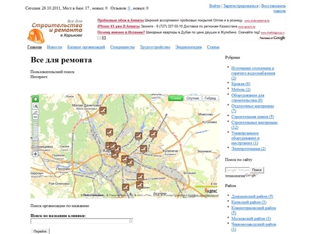Open rubric Электротехника (2)
Image resolution: width=312 pixels, height=234 pixels.
(x=248, y=149)
